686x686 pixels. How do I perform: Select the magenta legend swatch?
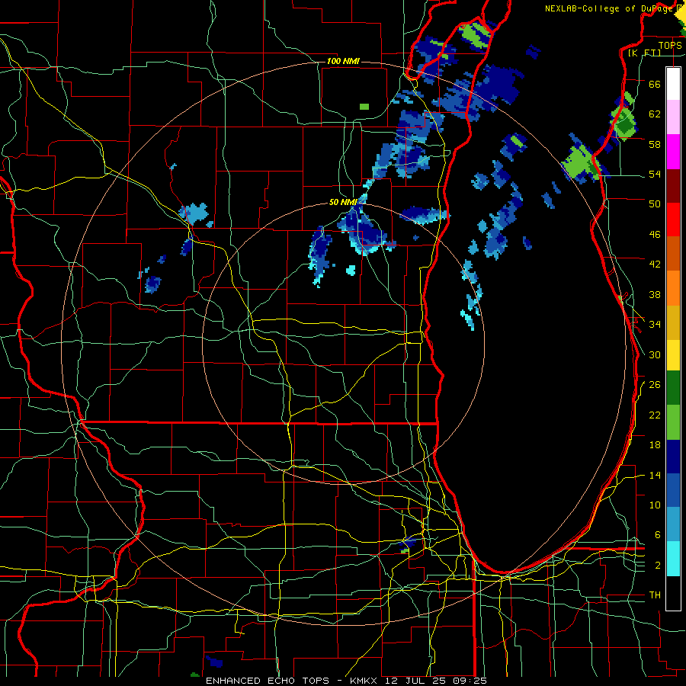[673, 152]
